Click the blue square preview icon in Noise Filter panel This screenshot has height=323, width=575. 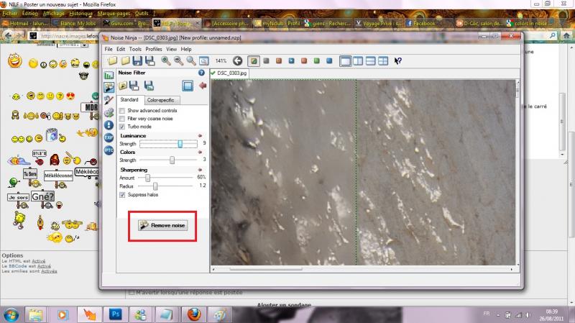pyautogui.click(x=188, y=86)
